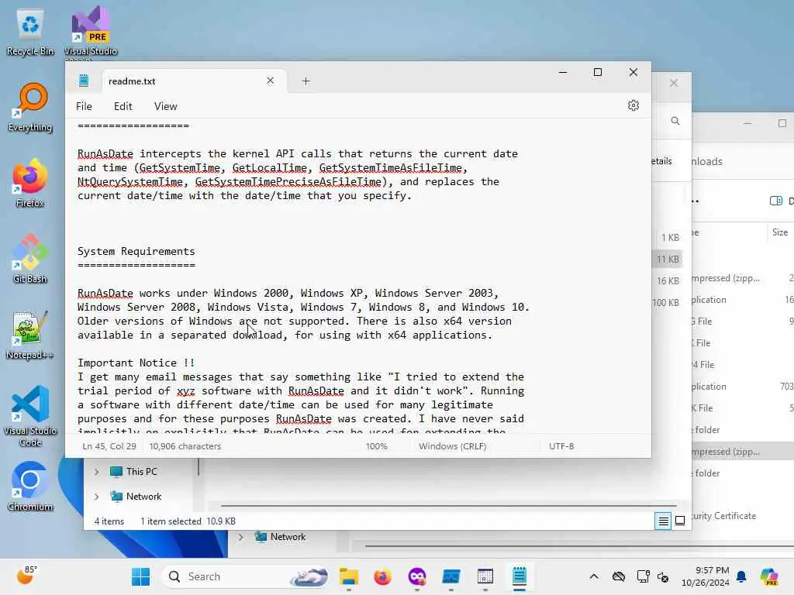Click network display tray icon
Image resolution: width=794 pixels, height=595 pixels.
coord(643,576)
